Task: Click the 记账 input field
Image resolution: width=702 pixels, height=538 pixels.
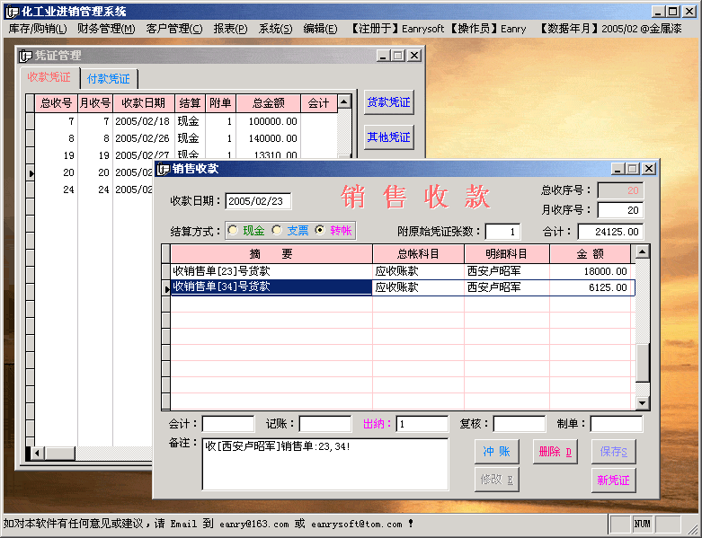Action: pos(325,424)
